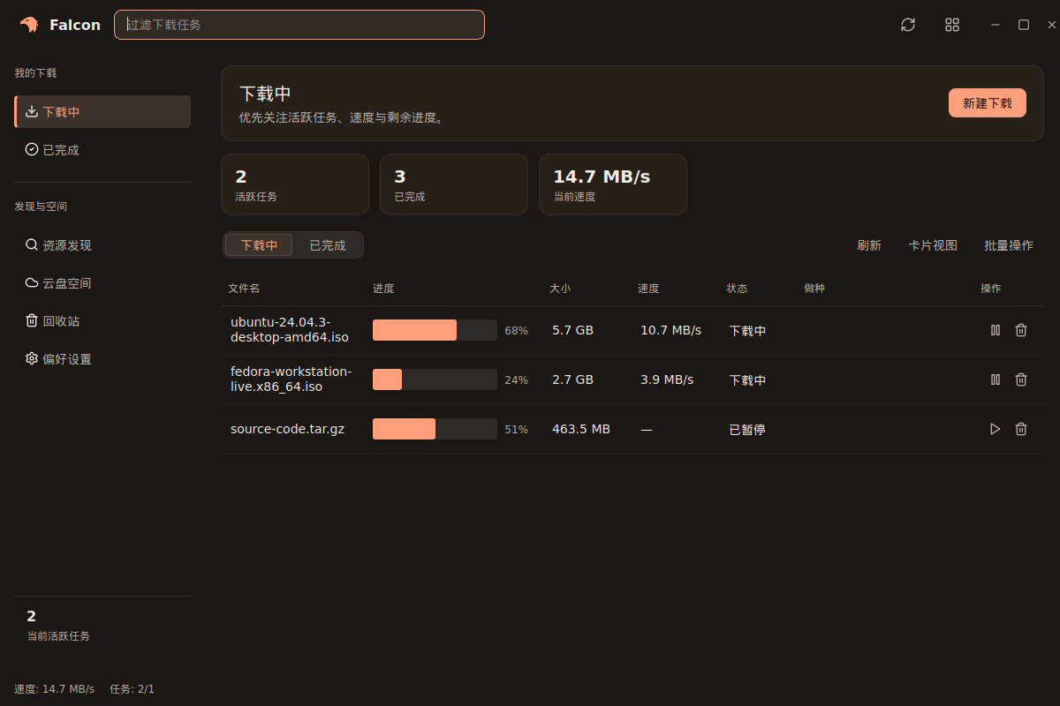The height and width of the screenshot is (706, 1060).
Task: Click the 5.7 GB size value
Action: point(572,330)
